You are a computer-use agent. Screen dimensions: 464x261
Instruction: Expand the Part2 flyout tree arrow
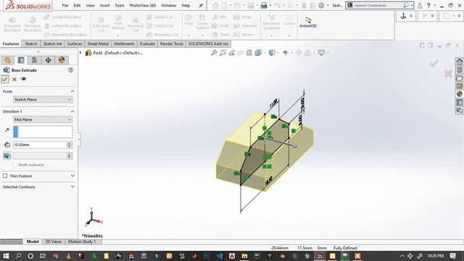point(80,53)
